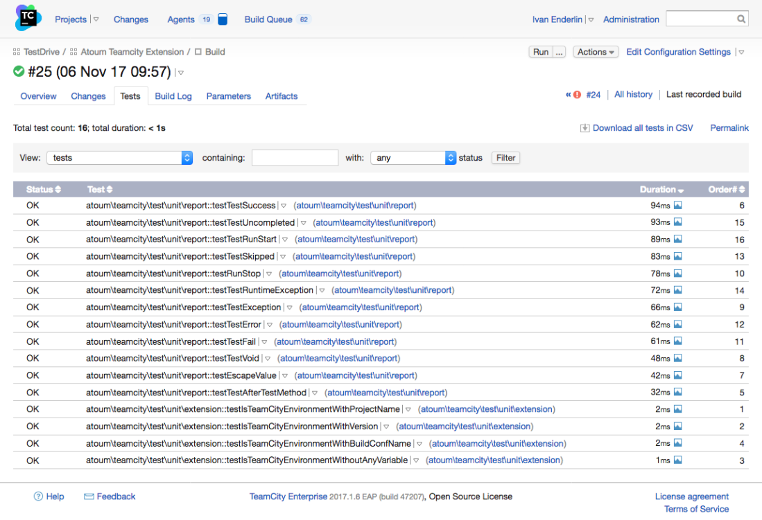Image resolution: width=762 pixels, height=520 pixels.
Task: Expand menu arrow for testTestFail
Action: (x=264, y=342)
